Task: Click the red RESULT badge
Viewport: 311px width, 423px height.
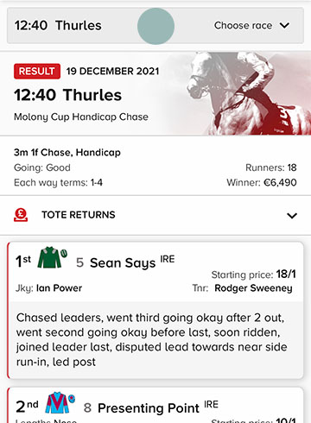Action: pyautogui.click(x=37, y=71)
